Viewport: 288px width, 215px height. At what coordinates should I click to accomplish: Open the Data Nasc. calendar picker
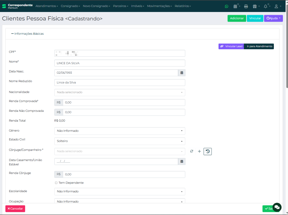click(182, 73)
